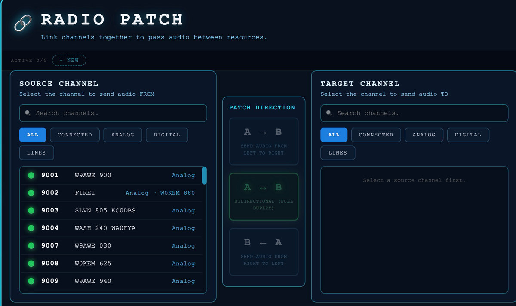Click the TARGET CHANNEL heading

pyautogui.click(x=360, y=84)
